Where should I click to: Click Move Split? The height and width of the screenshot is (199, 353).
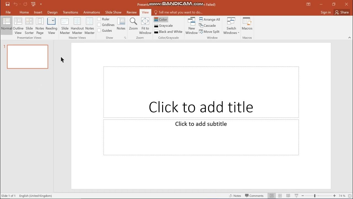(209, 32)
